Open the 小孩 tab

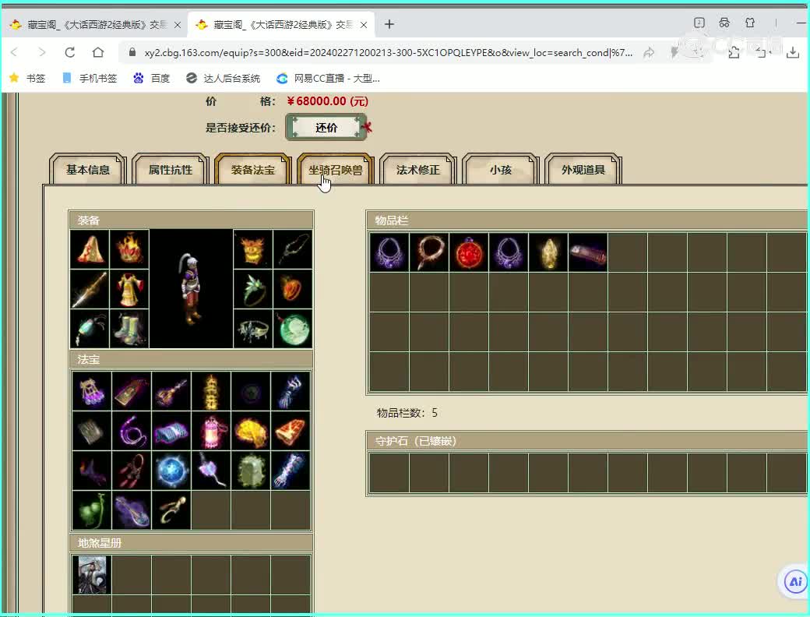click(x=501, y=170)
